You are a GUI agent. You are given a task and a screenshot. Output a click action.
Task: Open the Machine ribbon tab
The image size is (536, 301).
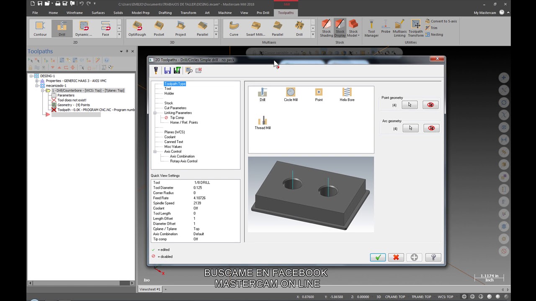[x=225, y=13]
